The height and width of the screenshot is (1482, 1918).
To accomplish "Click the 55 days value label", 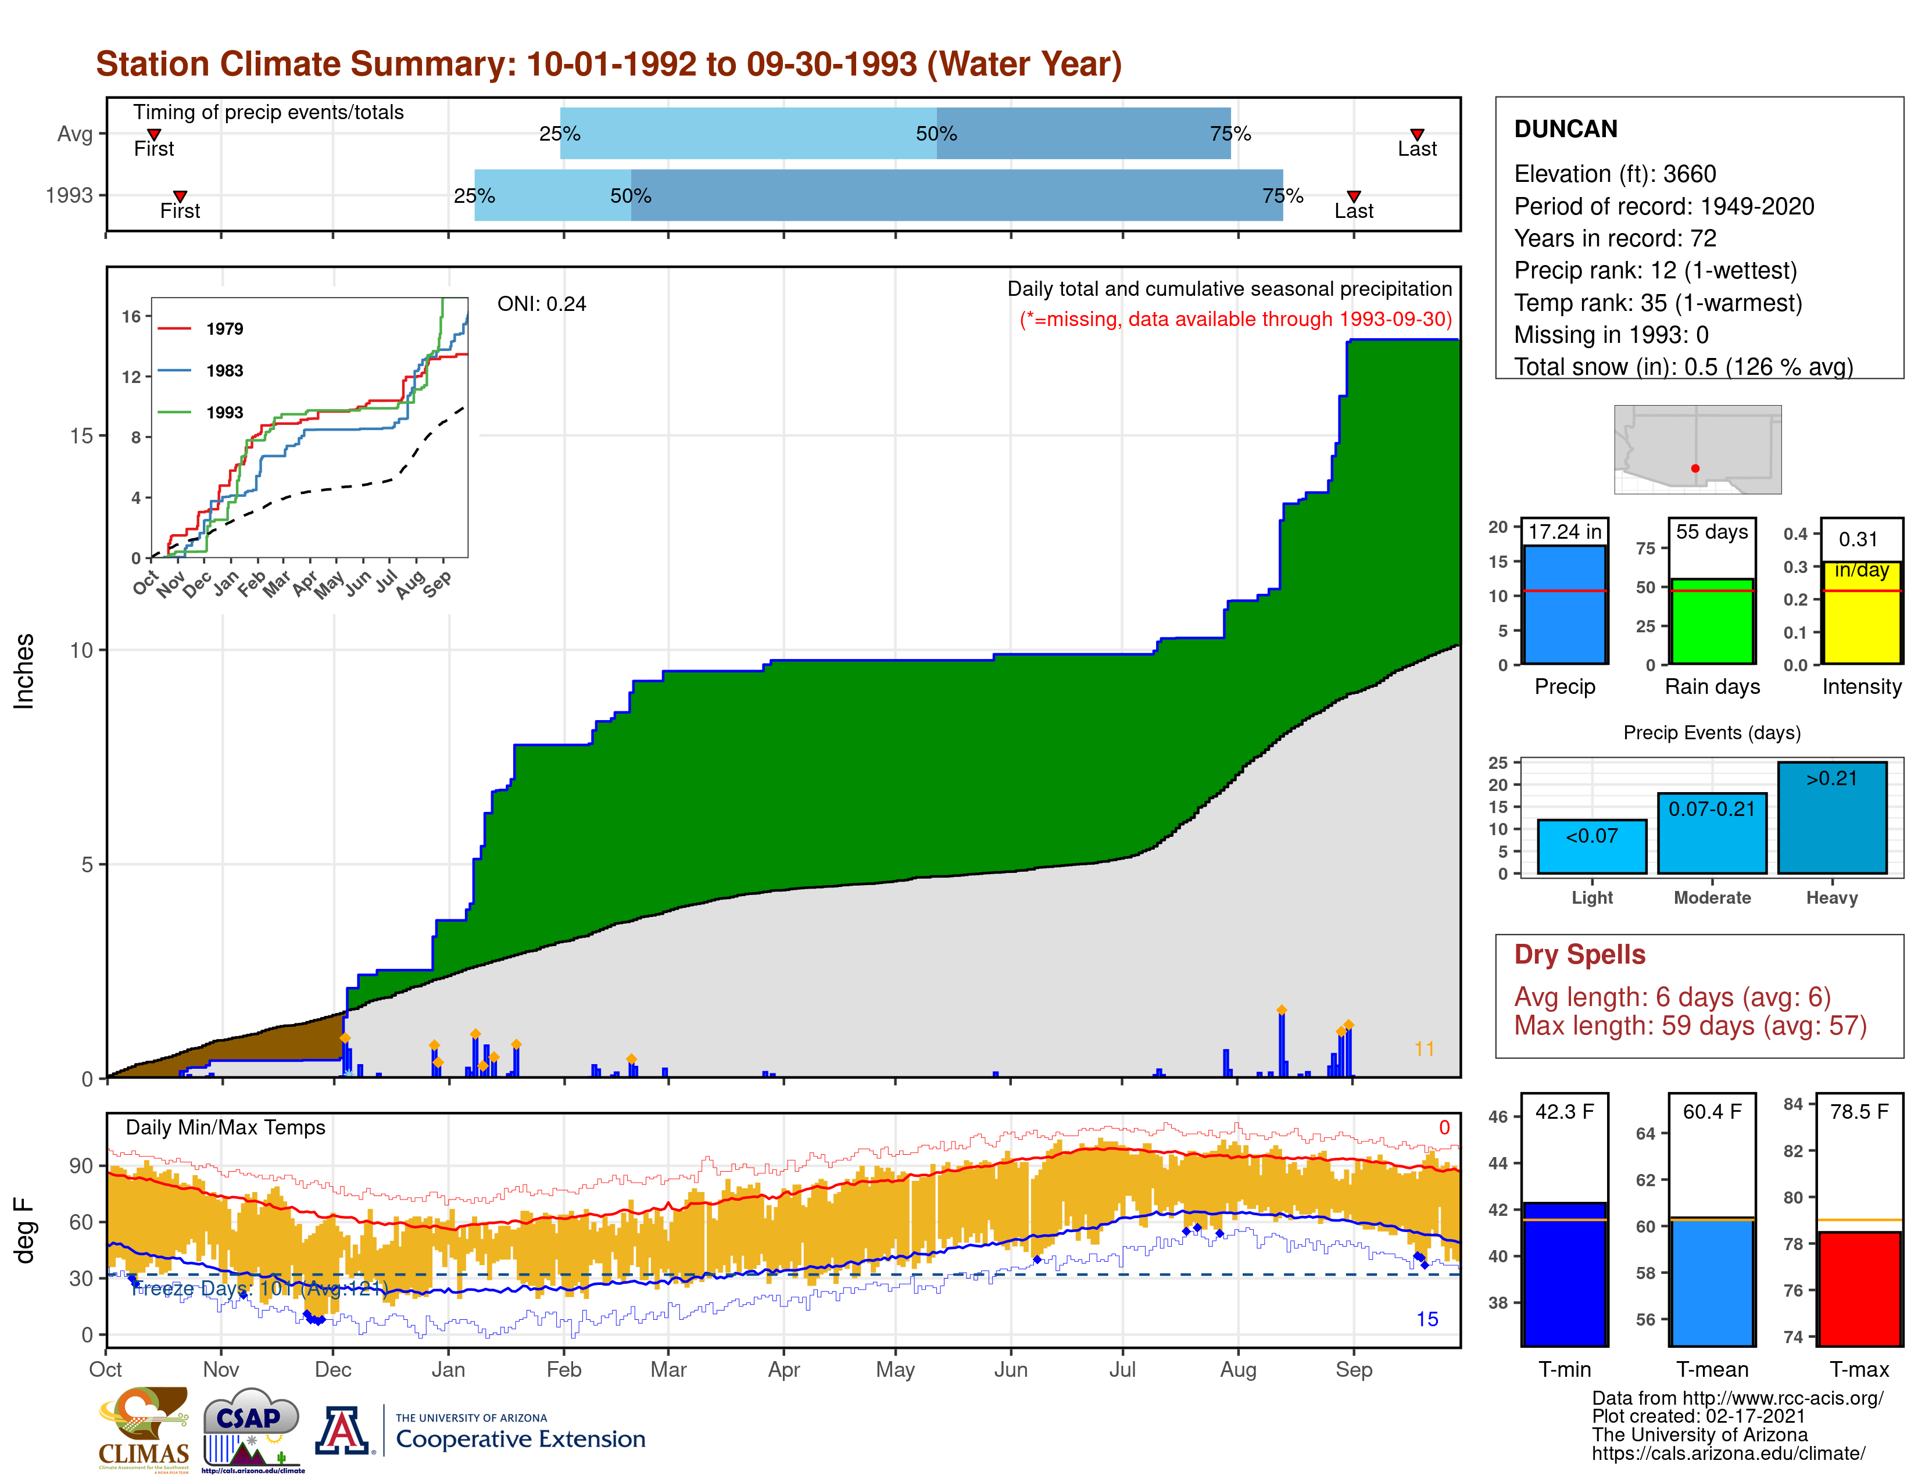I will [x=1712, y=531].
